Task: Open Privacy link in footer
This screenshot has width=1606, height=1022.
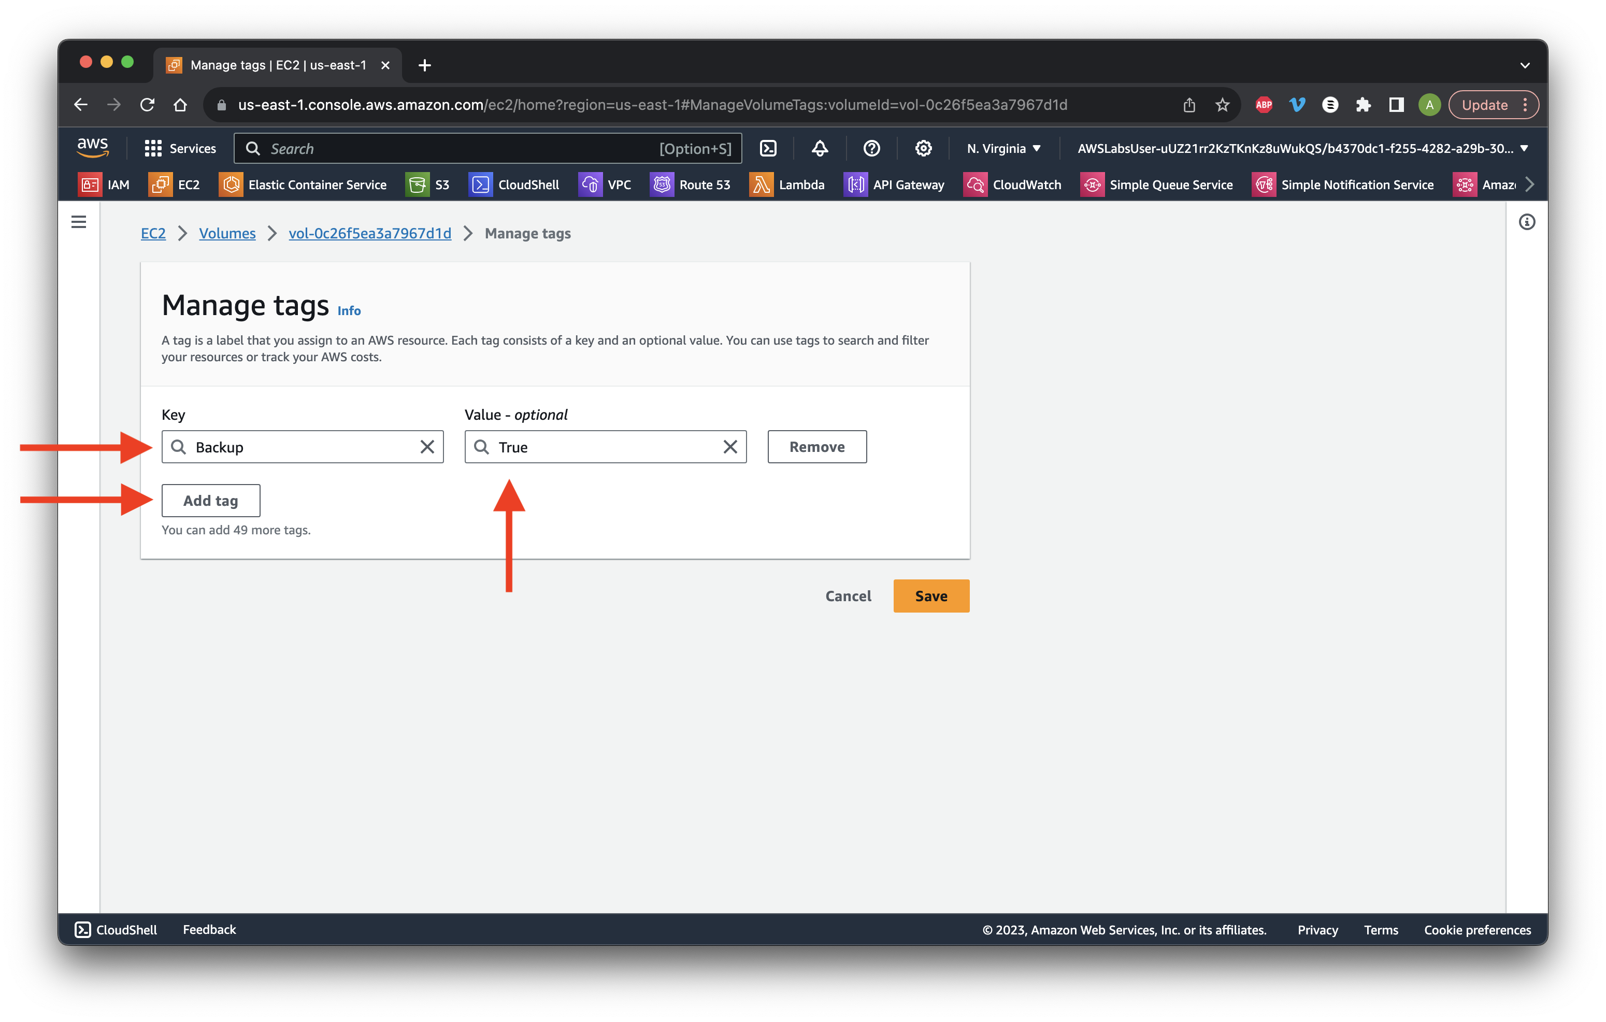Action: tap(1317, 929)
